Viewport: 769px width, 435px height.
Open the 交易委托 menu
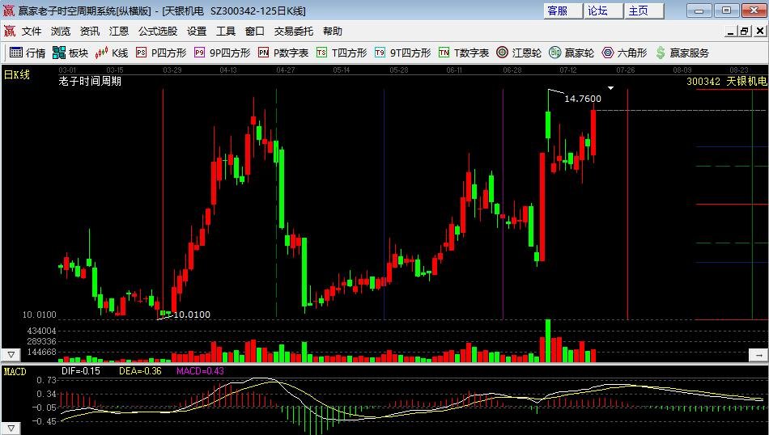point(293,31)
